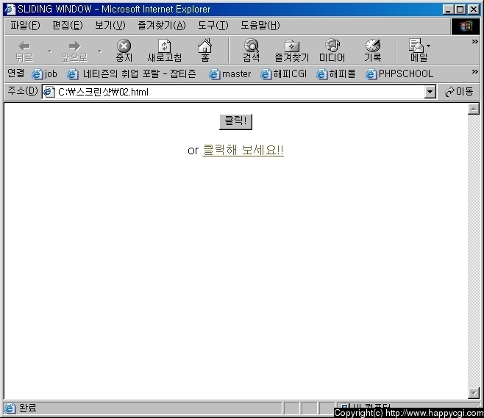
Task: Open the back button history dropdown arrow
Action: click(50, 51)
